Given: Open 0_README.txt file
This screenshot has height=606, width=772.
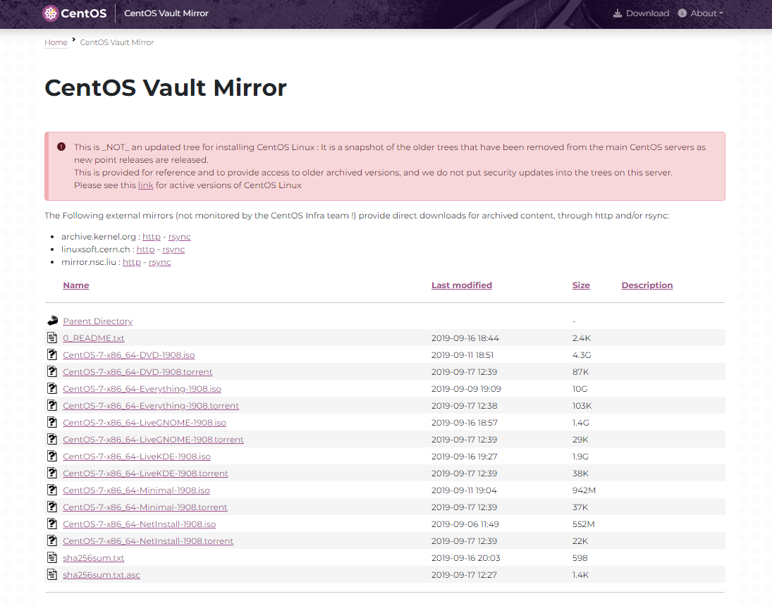Looking at the screenshot, I should click(94, 338).
